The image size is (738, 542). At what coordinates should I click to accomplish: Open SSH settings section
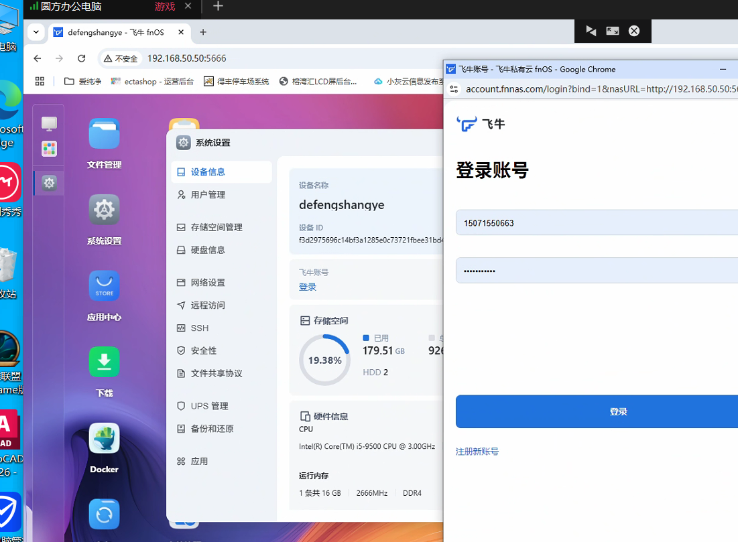(x=221, y=328)
